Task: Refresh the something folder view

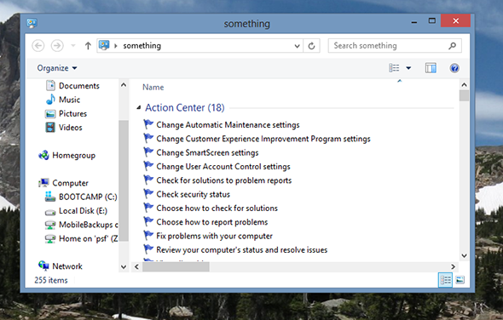Action: coord(311,46)
